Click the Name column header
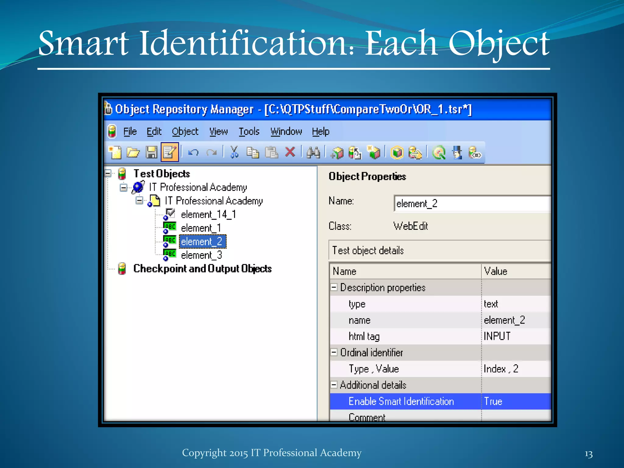Viewport: 624px width, 468px height. [x=406, y=271]
